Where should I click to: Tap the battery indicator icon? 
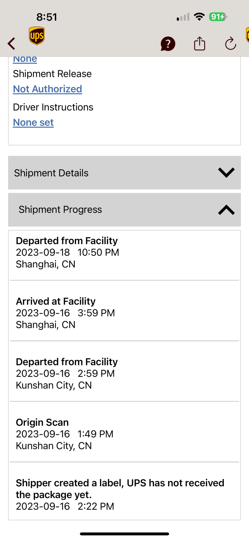click(218, 17)
